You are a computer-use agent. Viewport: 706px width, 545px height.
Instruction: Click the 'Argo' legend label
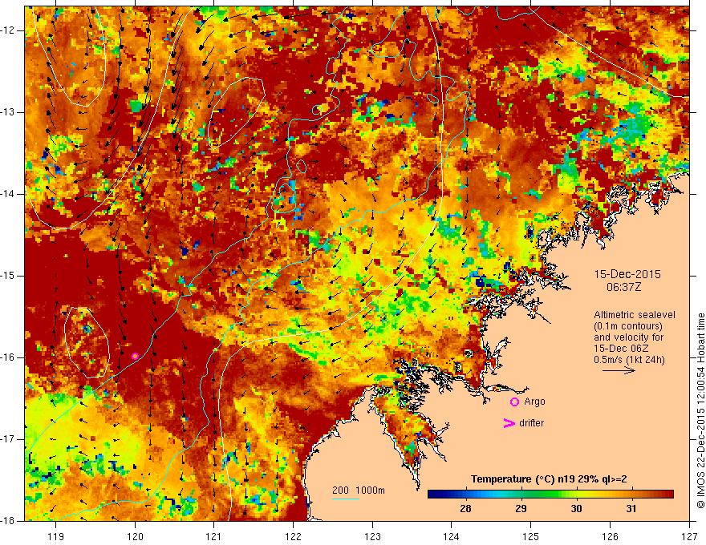[x=534, y=402]
